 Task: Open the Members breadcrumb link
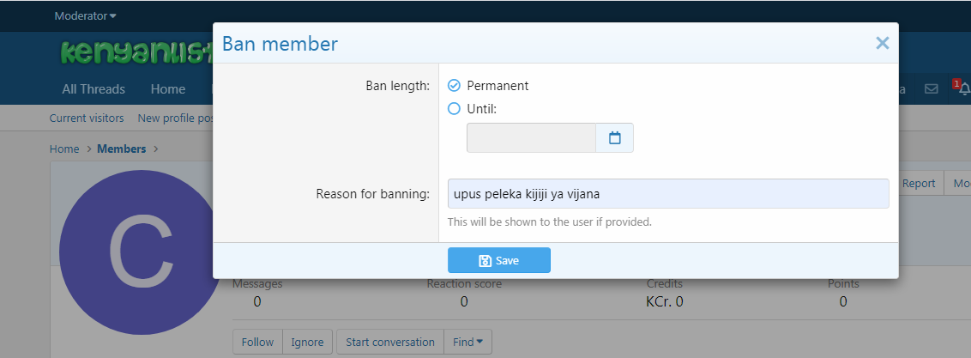[122, 149]
